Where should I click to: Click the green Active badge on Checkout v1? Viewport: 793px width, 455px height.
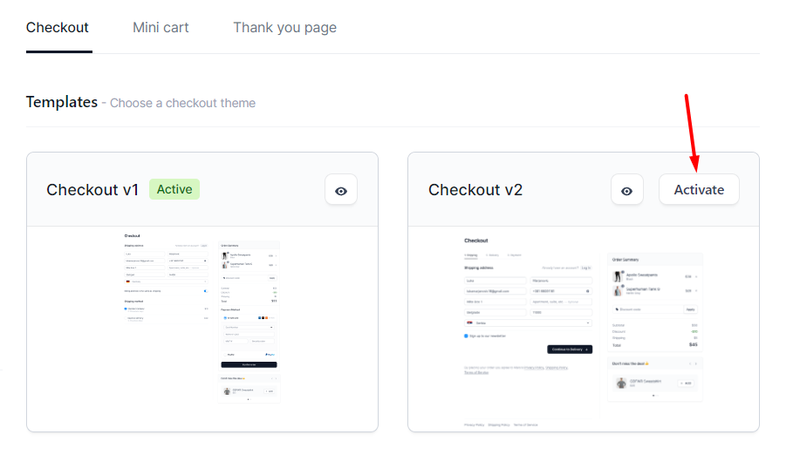174,189
